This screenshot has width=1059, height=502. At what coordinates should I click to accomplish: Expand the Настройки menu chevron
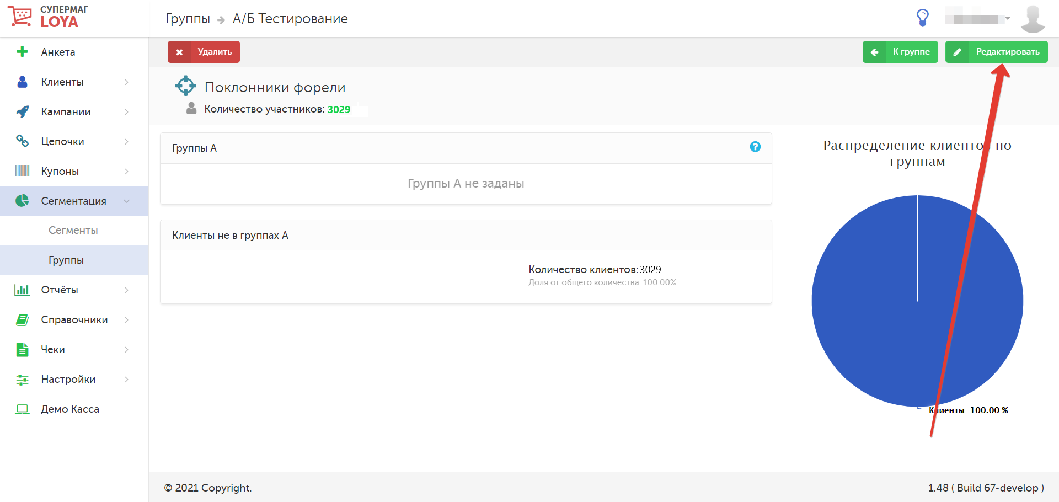[x=126, y=379]
